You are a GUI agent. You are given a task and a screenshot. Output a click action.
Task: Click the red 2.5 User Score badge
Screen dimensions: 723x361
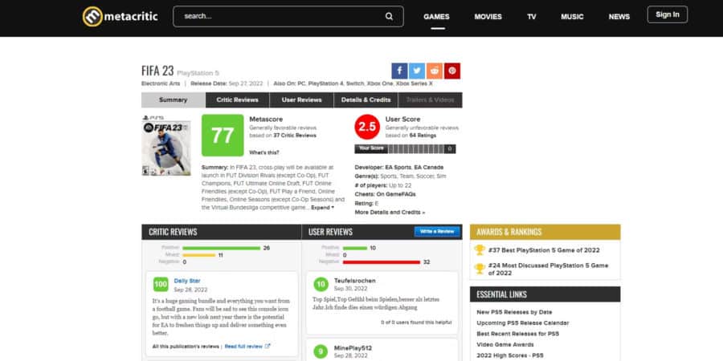(x=367, y=127)
